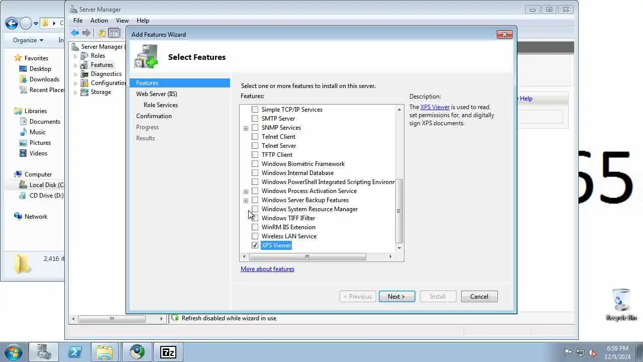
Task: Open the Help menu in menu bar
Action: pos(143,21)
